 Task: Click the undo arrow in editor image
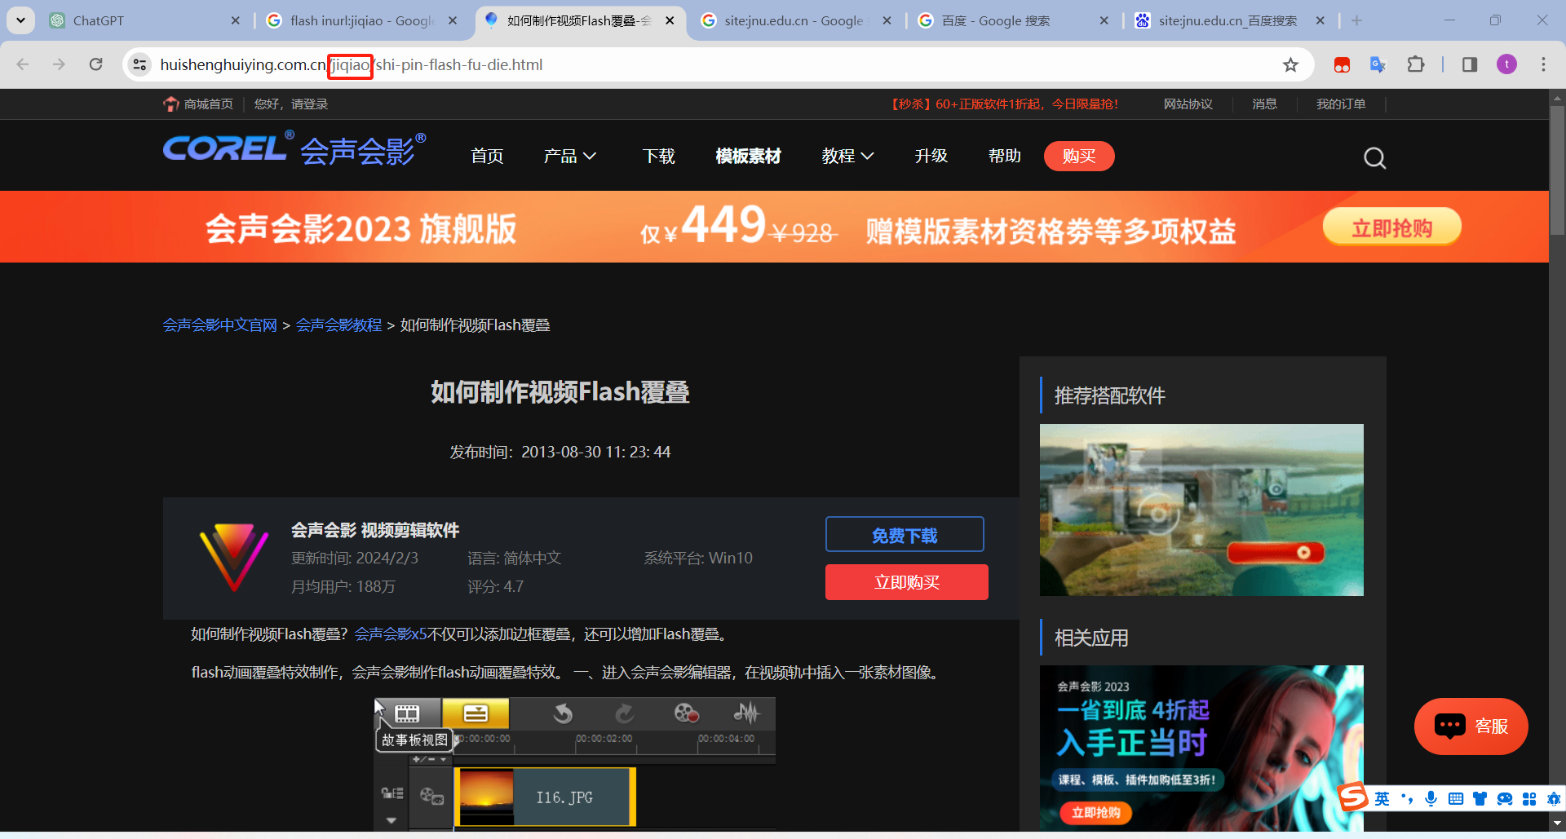[x=563, y=714]
